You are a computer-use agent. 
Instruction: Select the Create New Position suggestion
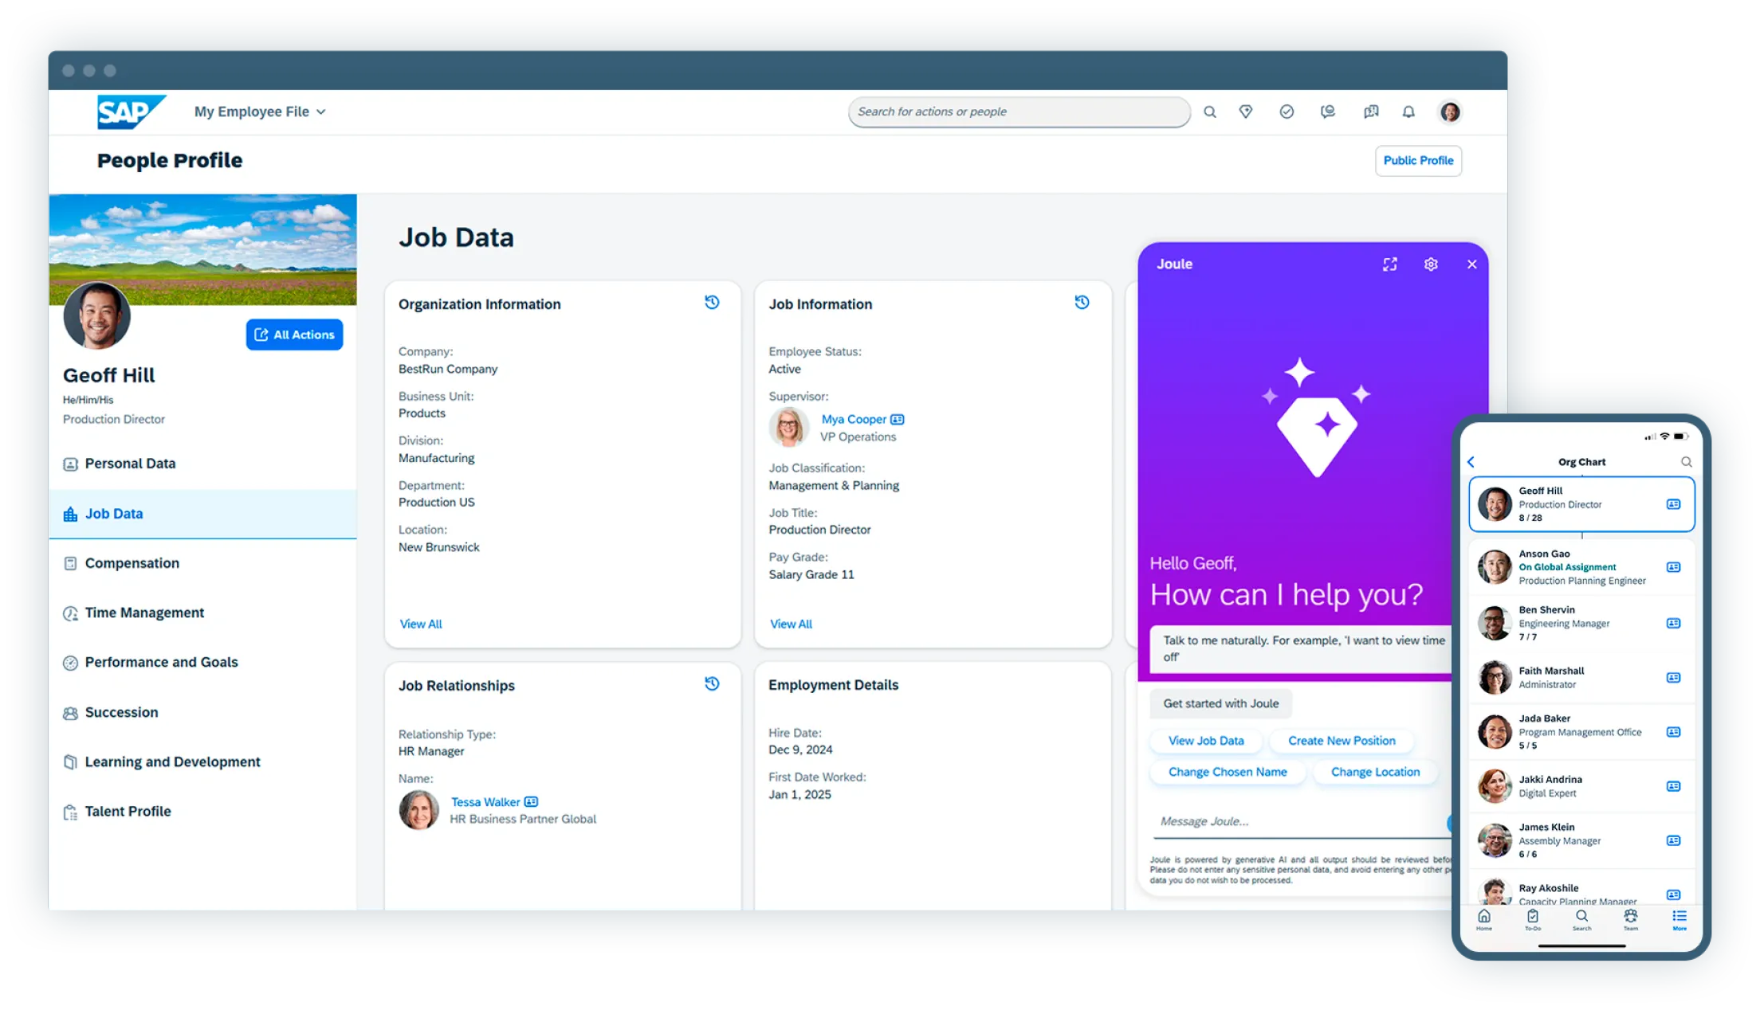click(1342, 741)
